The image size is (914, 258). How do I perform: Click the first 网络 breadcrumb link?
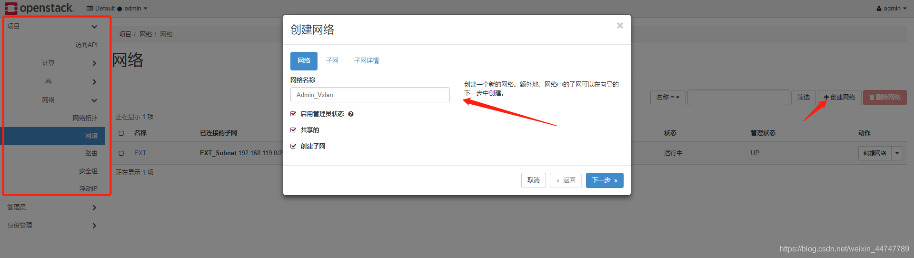[x=146, y=34]
